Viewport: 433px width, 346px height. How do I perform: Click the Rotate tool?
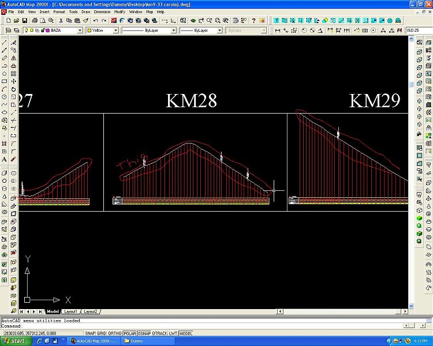tap(13, 89)
